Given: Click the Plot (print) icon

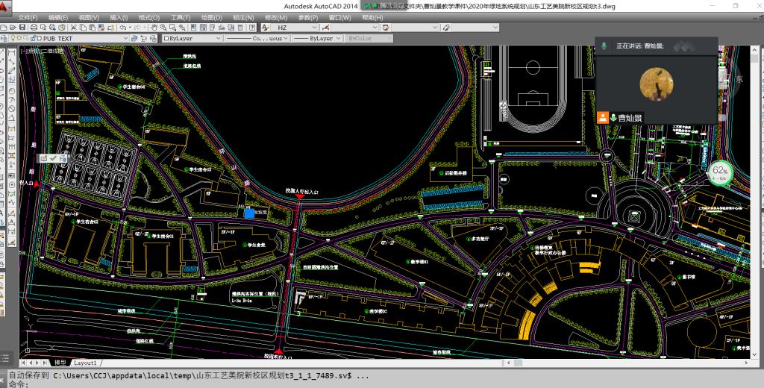Looking at the screenshot, I should point(34,28).
